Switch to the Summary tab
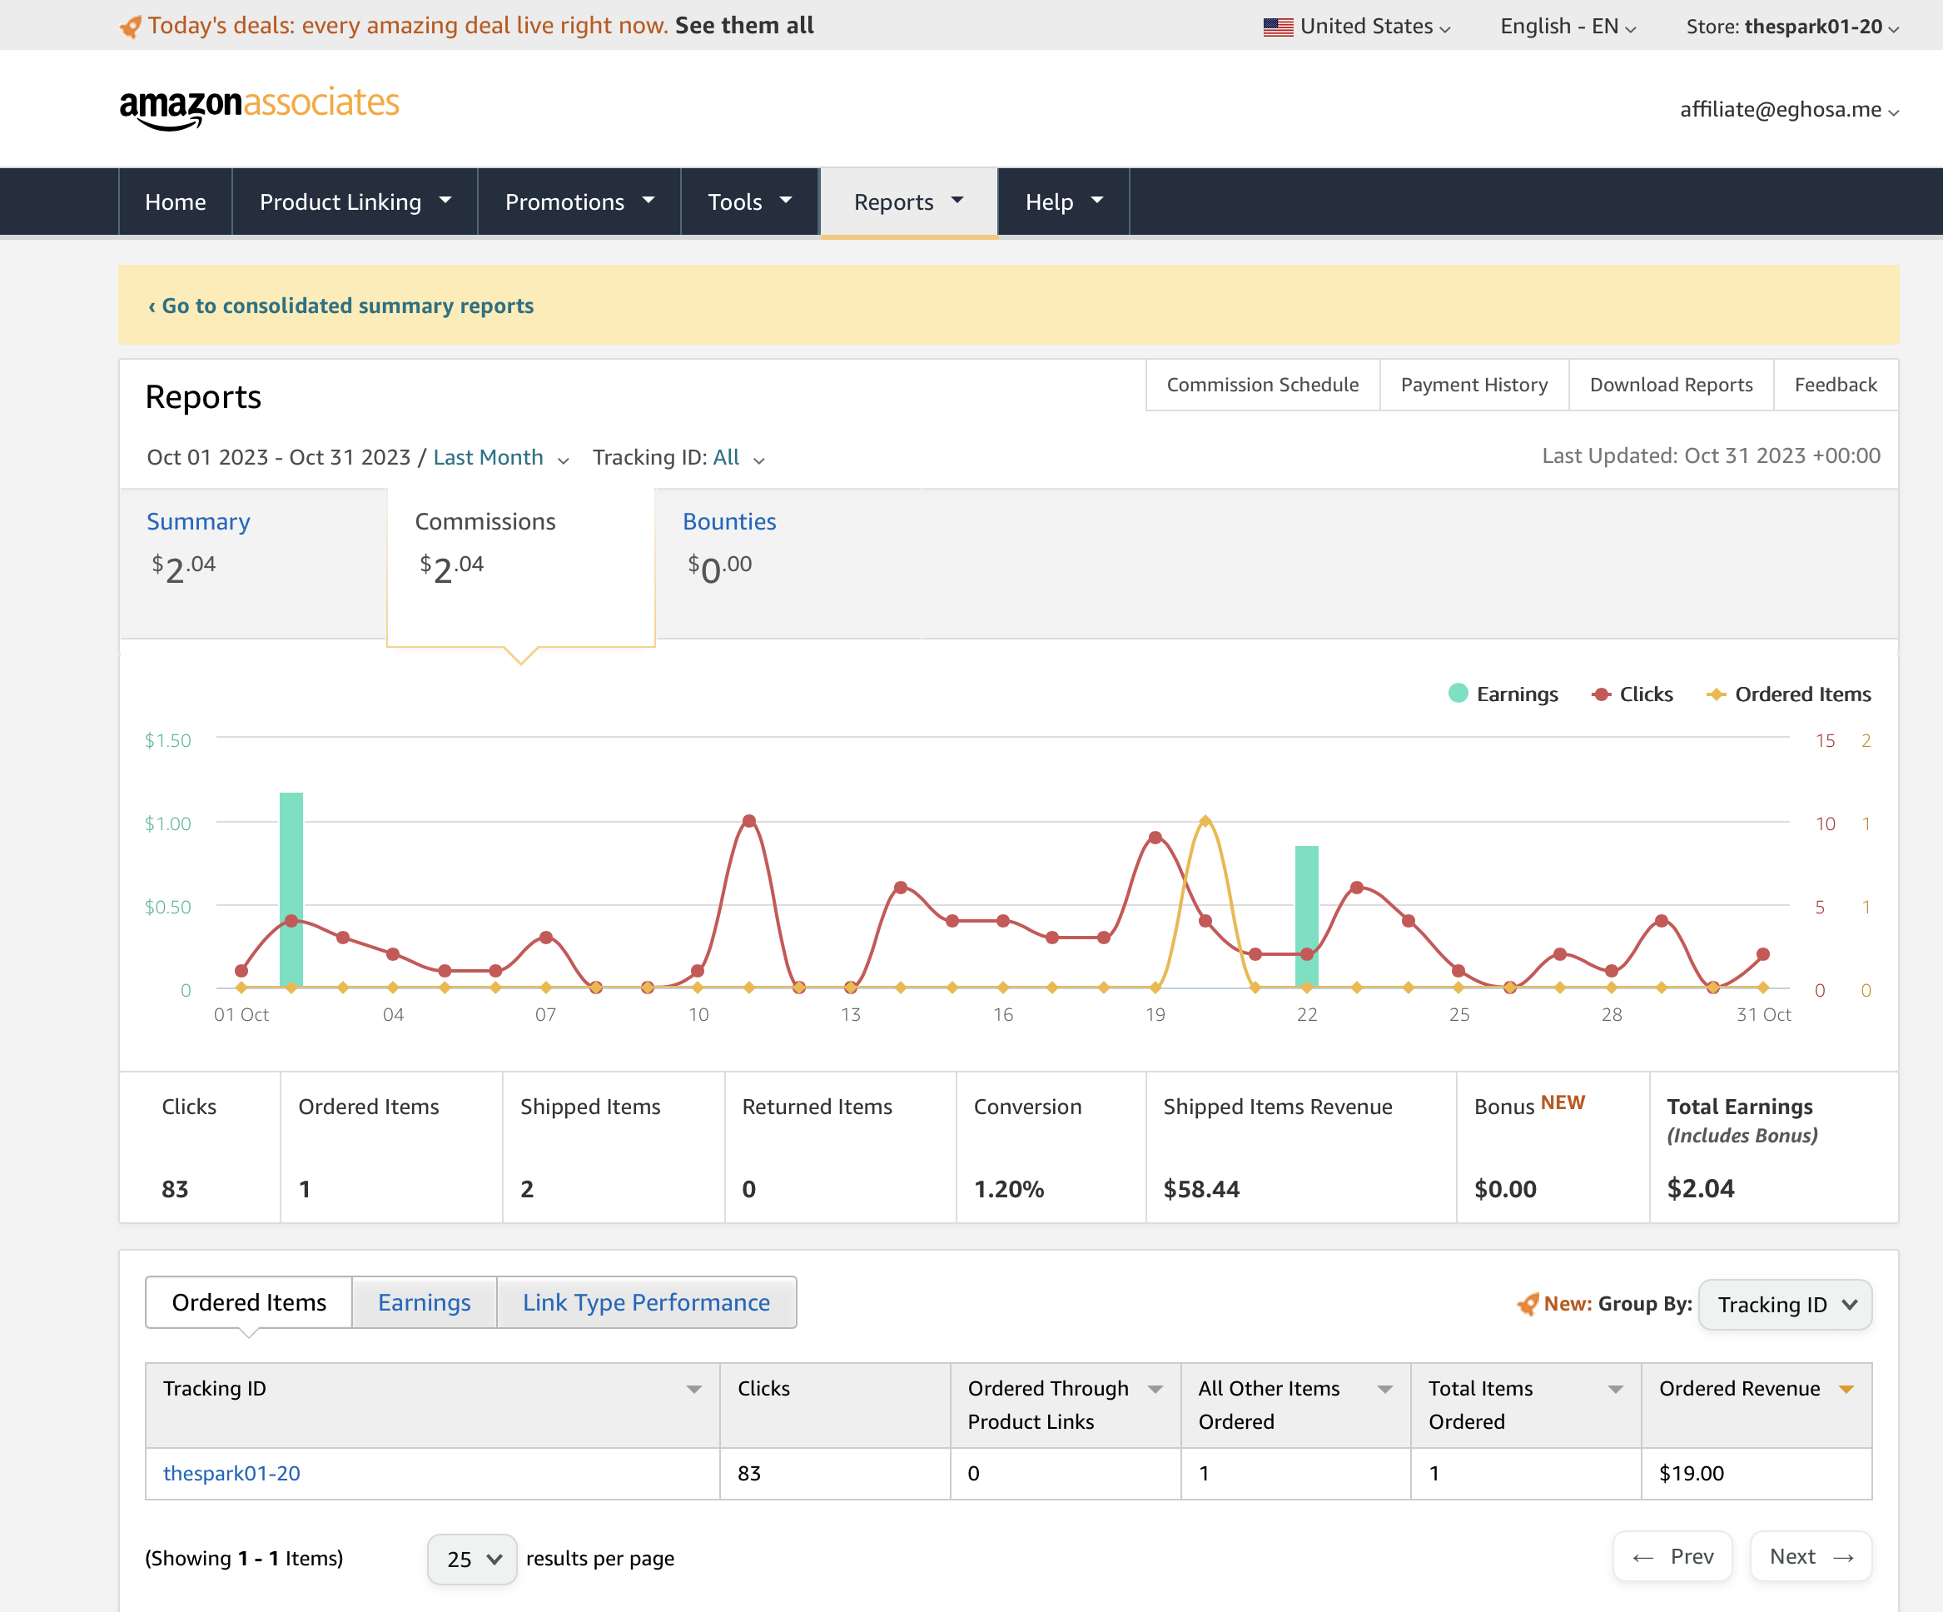1943x1612 pixels. (252, 563)
